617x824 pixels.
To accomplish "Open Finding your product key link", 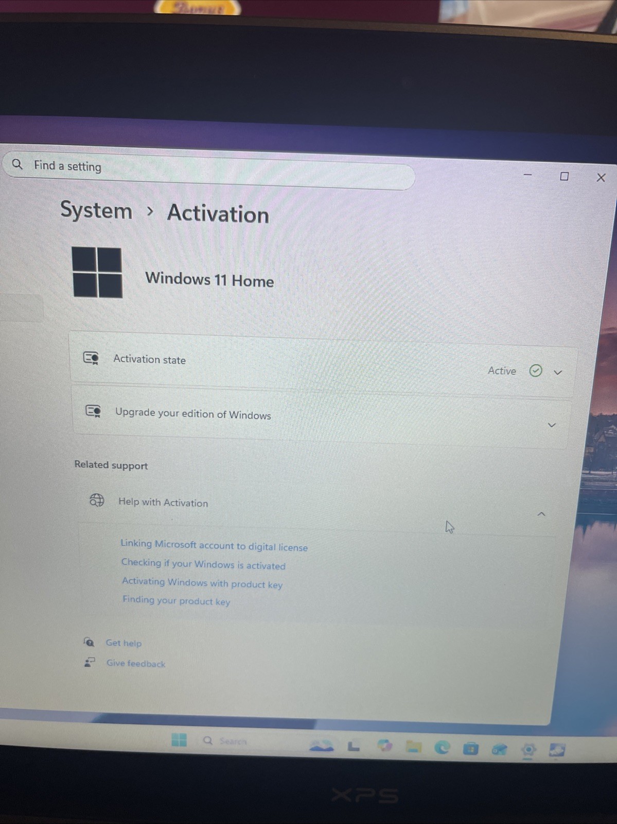I will click(x=176, y=600).
